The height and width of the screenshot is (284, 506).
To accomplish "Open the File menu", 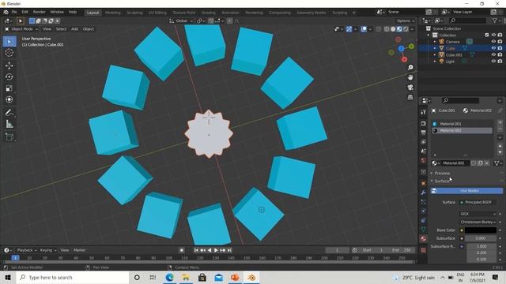I will pyautogui.click(x=14, y=12).
